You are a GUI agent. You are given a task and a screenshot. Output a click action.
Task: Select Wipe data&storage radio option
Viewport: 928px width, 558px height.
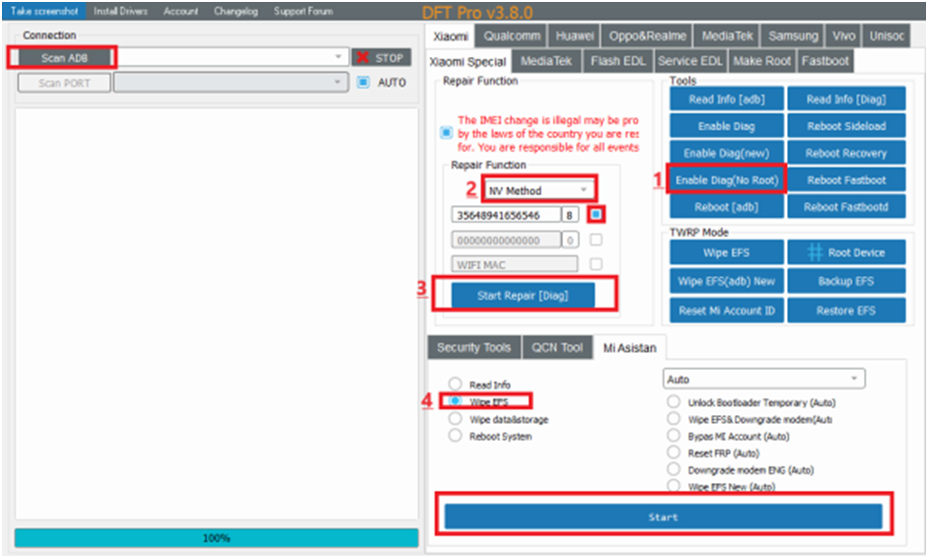pyautogui.click(x=455, y=418)
